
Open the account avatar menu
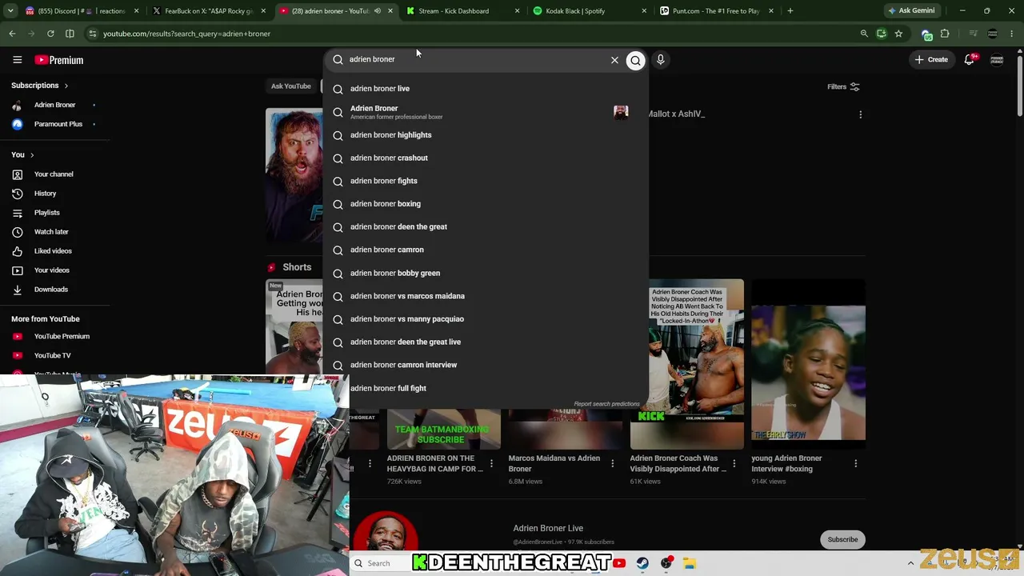coord(997,60)
